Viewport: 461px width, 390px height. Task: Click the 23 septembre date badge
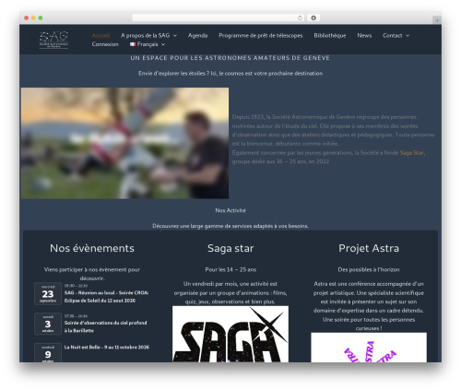48,294
